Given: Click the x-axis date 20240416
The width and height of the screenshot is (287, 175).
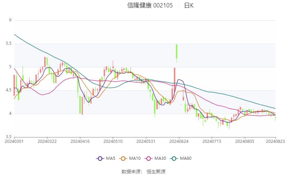Looking at the screenshot, I should pyautogui.click(x=80, y=141).
